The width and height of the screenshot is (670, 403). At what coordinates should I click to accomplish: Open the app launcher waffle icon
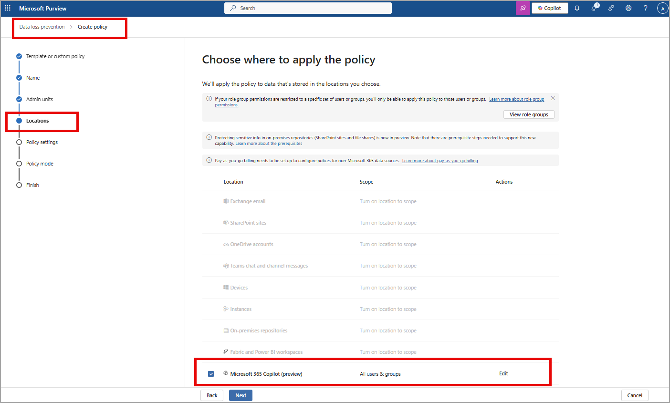[x=8, y=8]
